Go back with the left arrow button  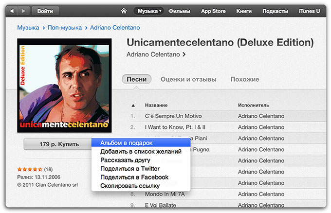[12, 11]
